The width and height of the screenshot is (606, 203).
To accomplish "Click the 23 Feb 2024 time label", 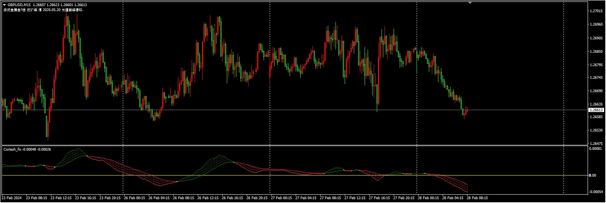I will click(12, 198).
